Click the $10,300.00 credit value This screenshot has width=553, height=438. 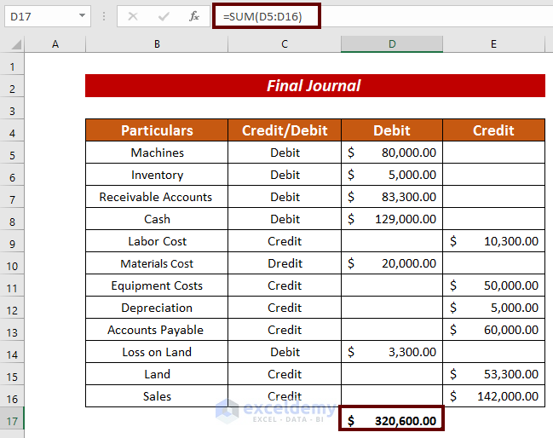click(493, 241)
